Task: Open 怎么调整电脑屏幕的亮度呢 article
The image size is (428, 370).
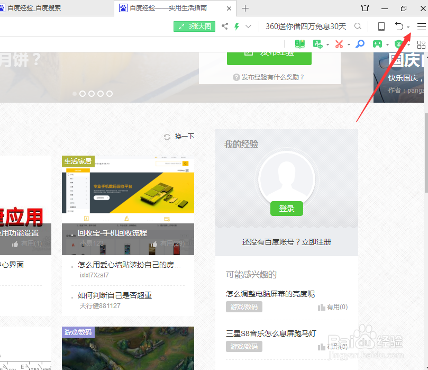Action: (270, 294)
